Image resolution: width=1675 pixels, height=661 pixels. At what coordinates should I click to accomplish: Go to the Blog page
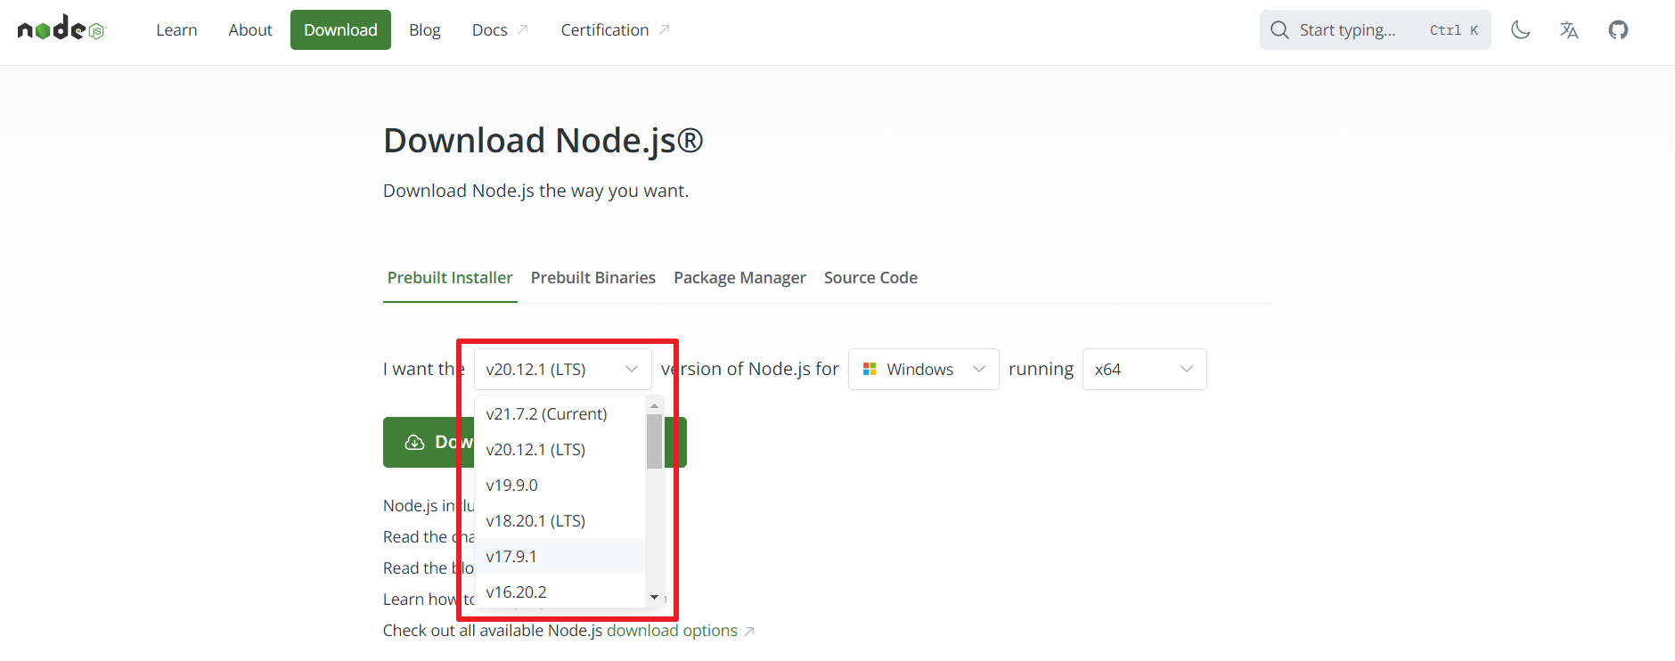tap(425, 29)
